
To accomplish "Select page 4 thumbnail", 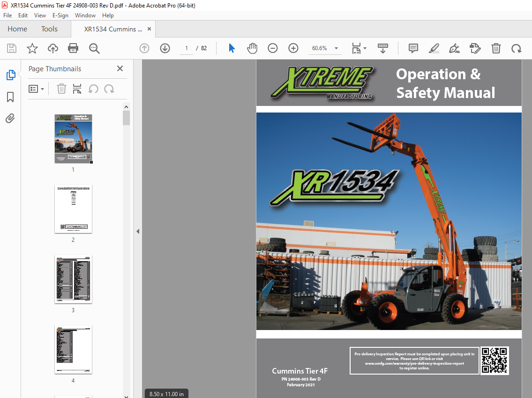I will coord(73,349).
